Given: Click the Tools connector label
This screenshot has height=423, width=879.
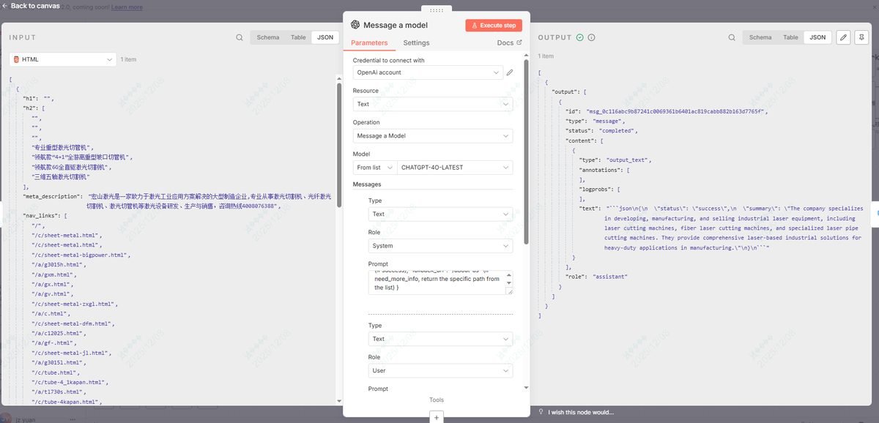Looking at the screenshot, I should pyautogui.click(x=437, y=400).
